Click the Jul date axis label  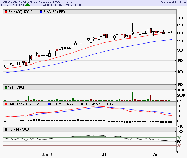[x=104, y=155]
